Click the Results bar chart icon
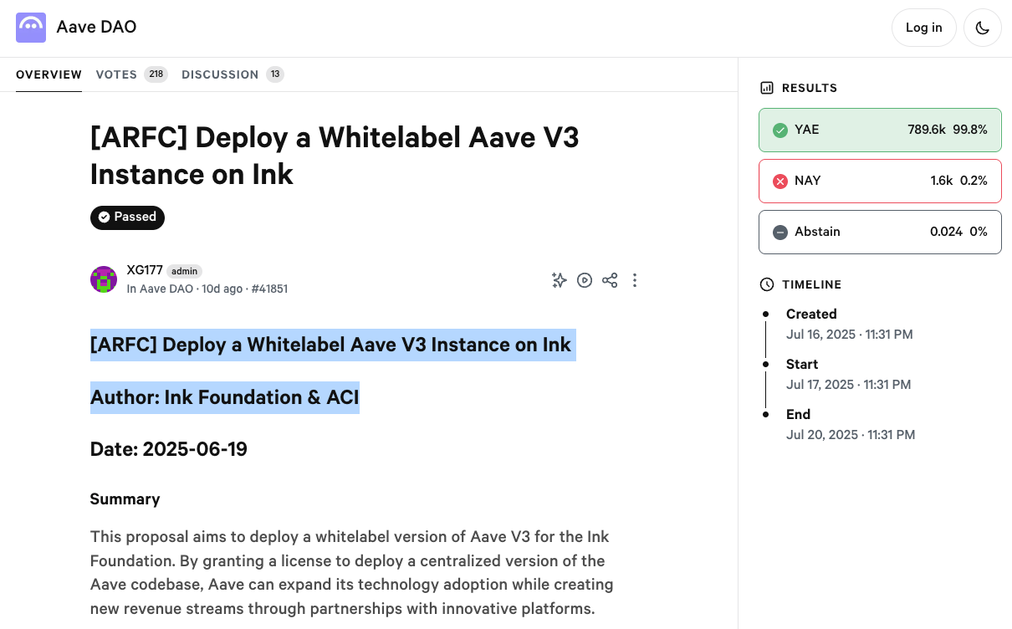The height and width of the screenshot is (629, 1012). [x=767, y=88]
